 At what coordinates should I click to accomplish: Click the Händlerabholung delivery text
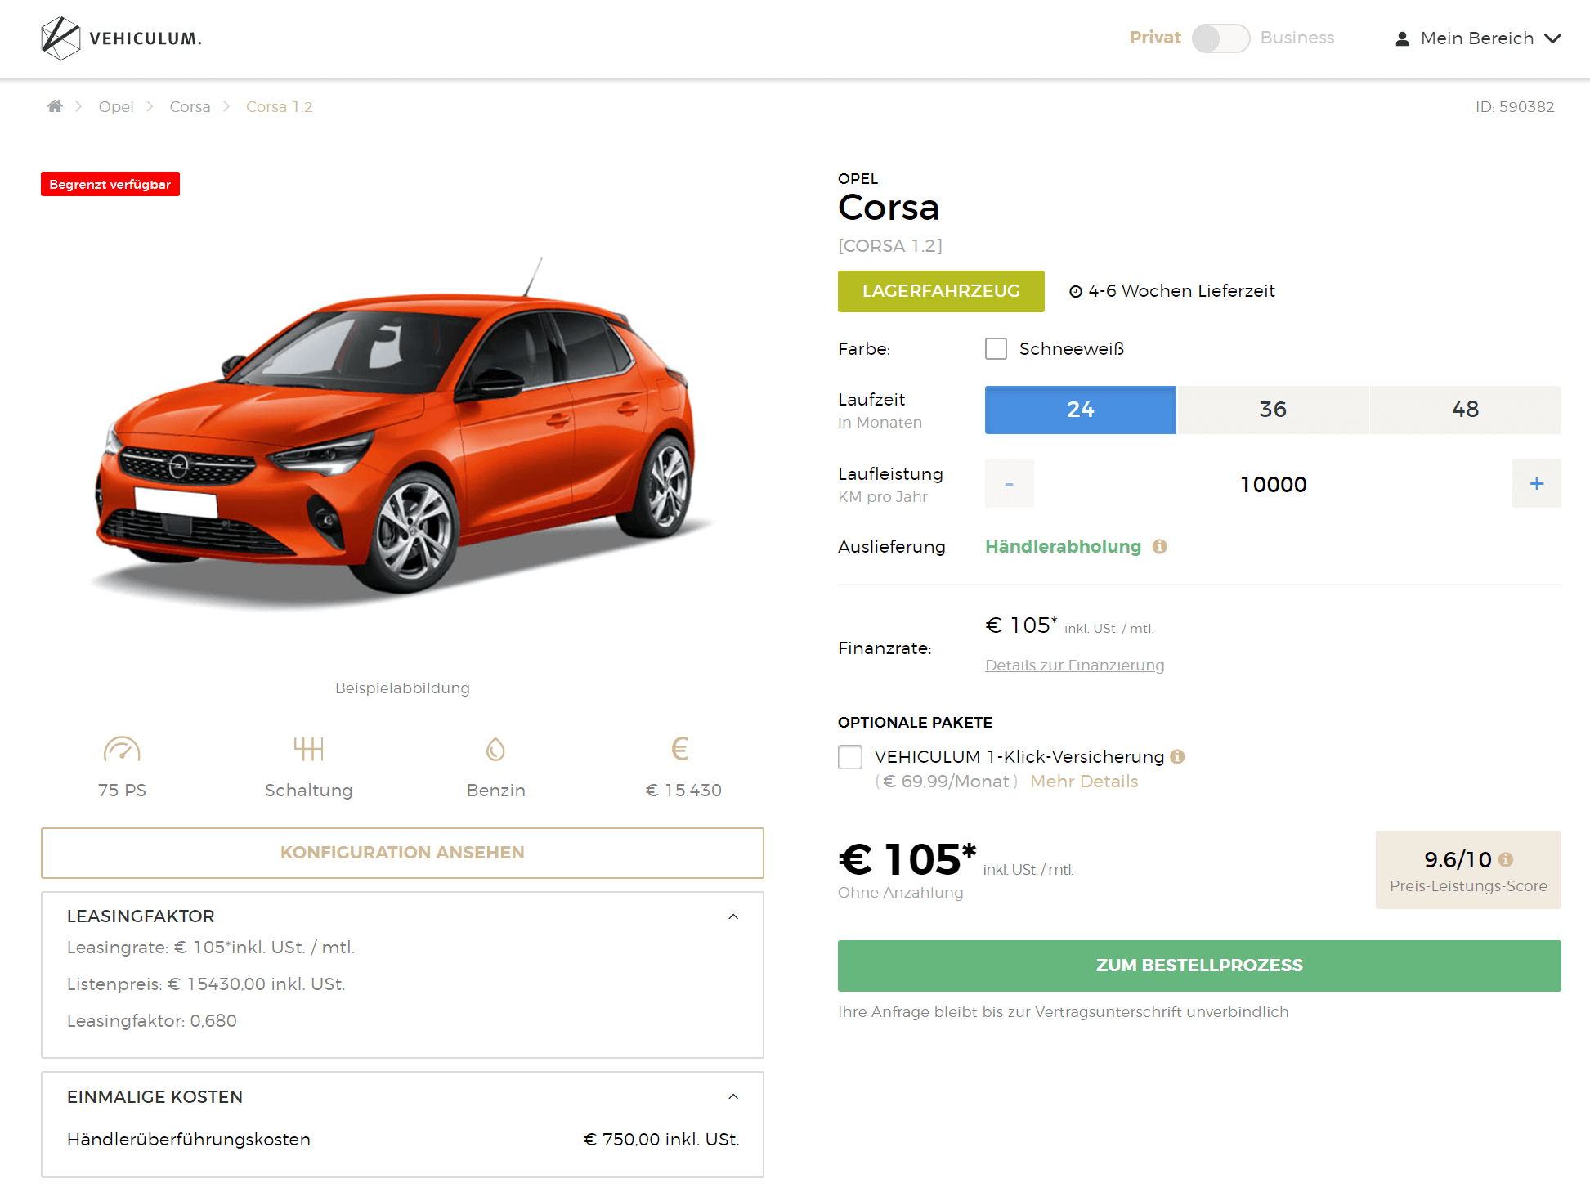tap(1063, 547)
